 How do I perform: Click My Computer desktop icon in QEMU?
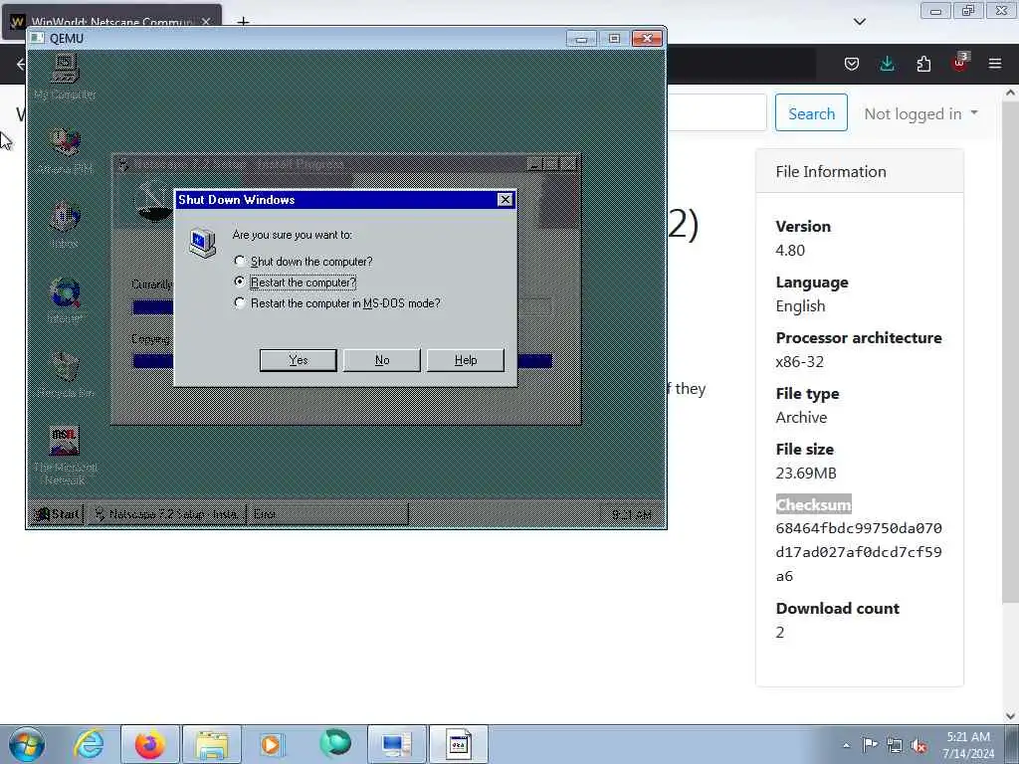[65, 77]
